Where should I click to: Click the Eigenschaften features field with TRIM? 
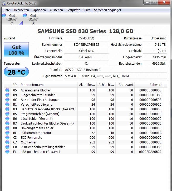115,76
